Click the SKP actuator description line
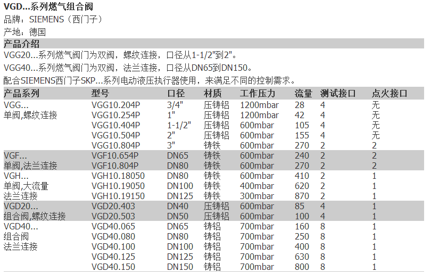The width and height of the screenshot is (439, 272). point(150,81)
